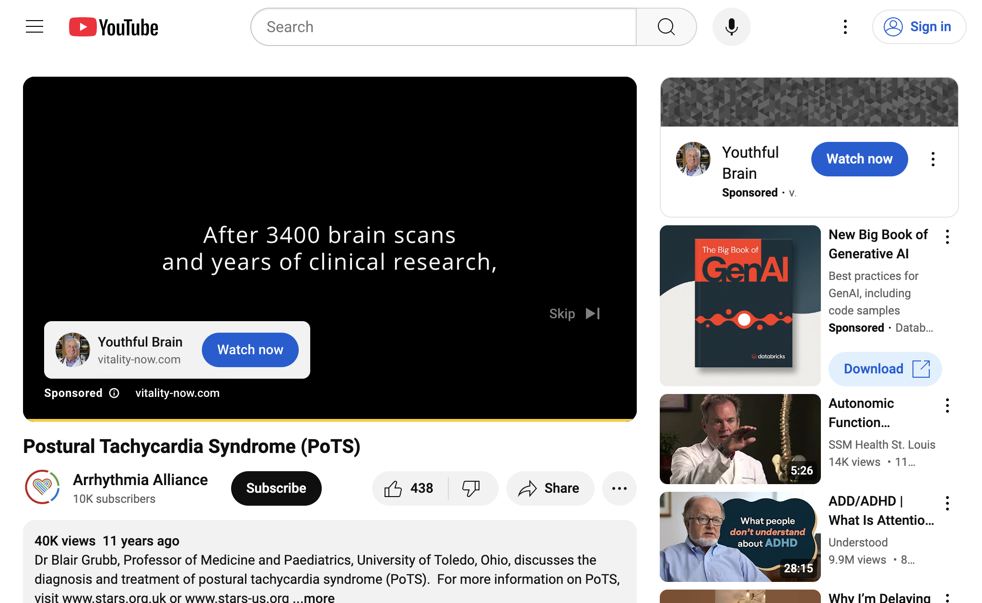Image resolution: width=982 pixels, height=603 pixels.
Task: Click the Youthful Brain sidebar ad avatar
Action: click(693, 159)
